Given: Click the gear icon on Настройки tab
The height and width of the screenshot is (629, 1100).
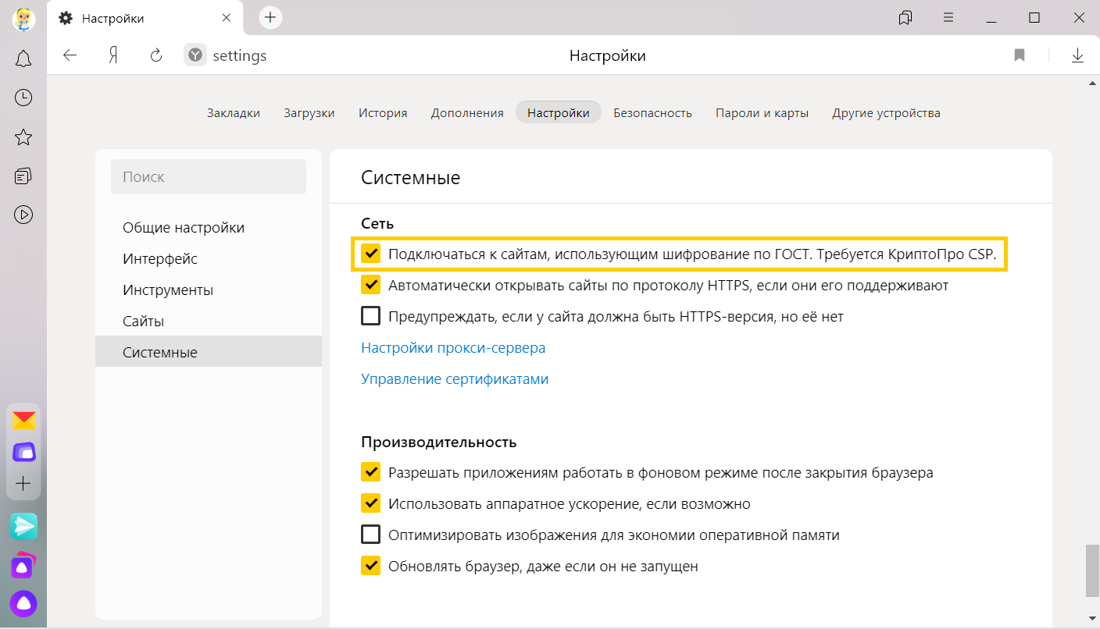Looking at the screenshot, I should click(66, 18).
